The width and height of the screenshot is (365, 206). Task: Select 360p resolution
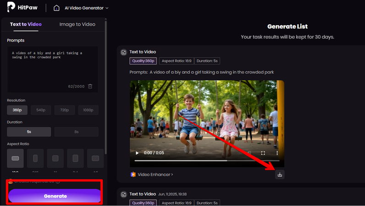(17, 110)
